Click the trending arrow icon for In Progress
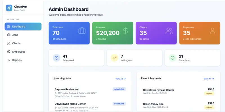The image size is (225, 112). tap(114, 58)
